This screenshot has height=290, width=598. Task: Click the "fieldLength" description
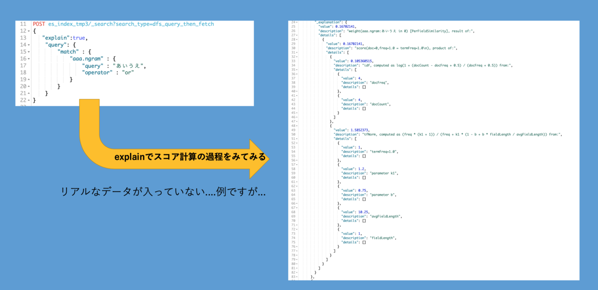tap(382, 238)
